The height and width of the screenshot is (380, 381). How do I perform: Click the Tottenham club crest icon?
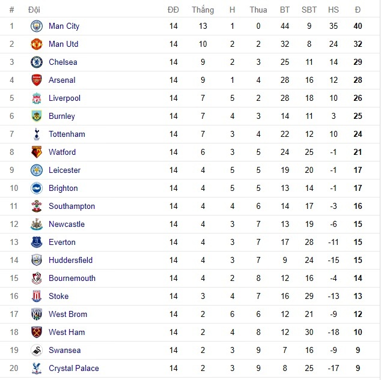(37, 134)
